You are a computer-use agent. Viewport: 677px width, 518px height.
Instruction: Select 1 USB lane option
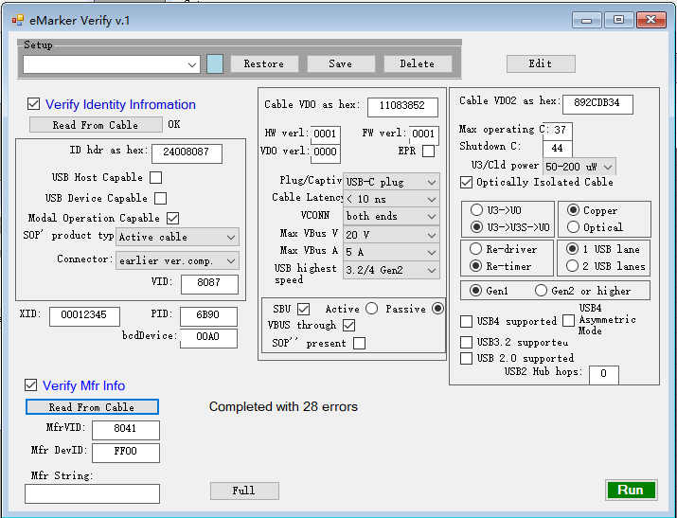(x=572, y=249)
